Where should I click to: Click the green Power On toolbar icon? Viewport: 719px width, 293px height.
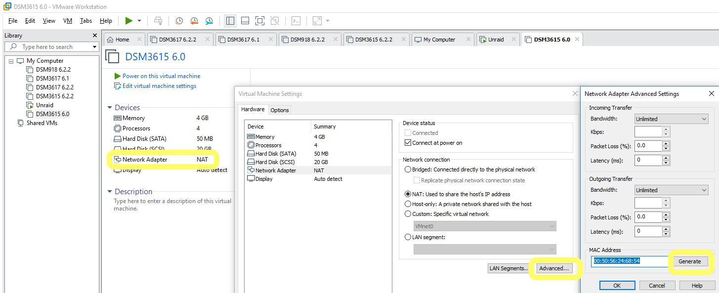coord(129,21)
